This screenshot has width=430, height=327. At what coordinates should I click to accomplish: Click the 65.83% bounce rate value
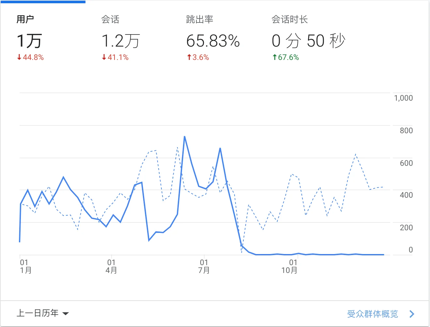click(x=213, y=41)
